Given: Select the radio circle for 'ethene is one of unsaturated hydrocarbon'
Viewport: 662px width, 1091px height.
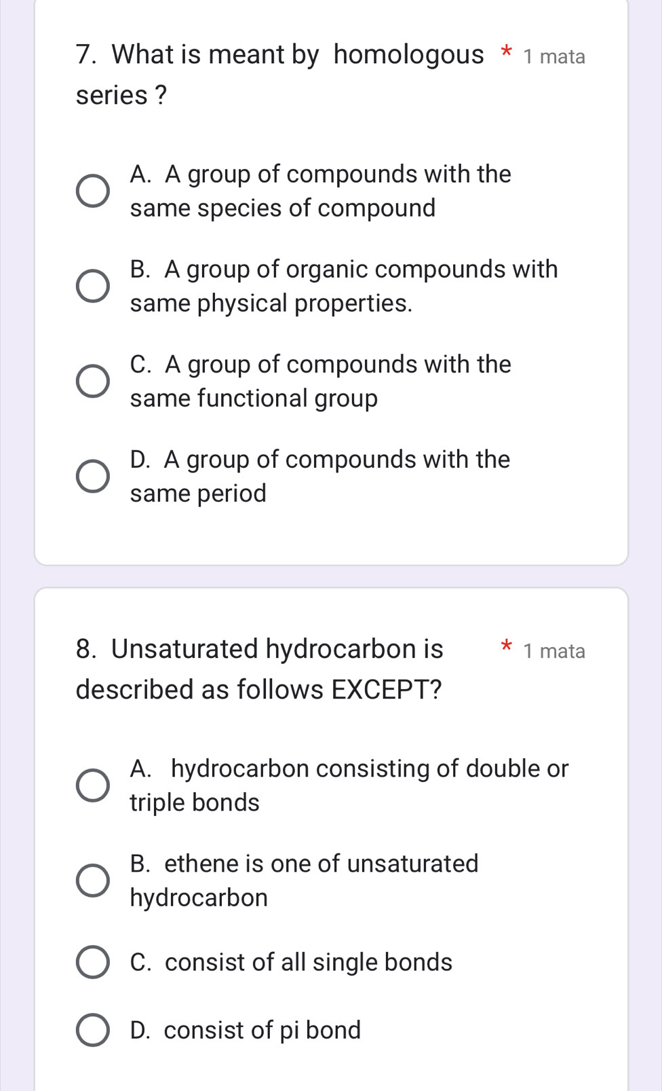Looking at the screenshot, I should pos(92,881).
